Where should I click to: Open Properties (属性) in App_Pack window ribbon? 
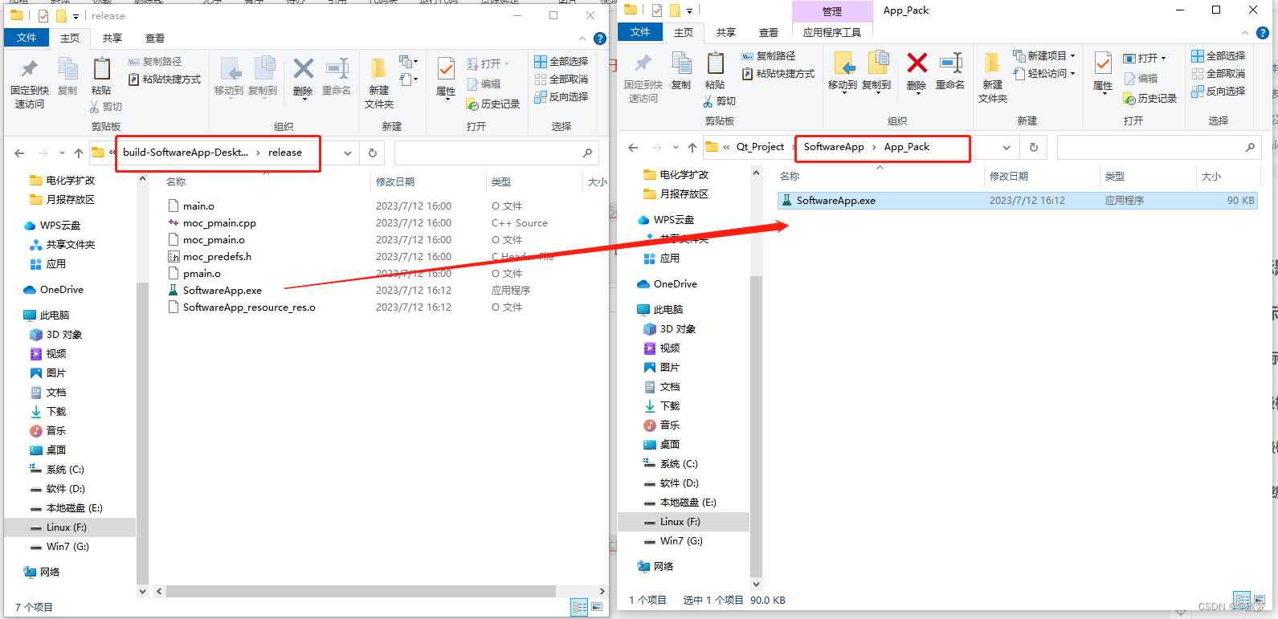point(1103,71)
